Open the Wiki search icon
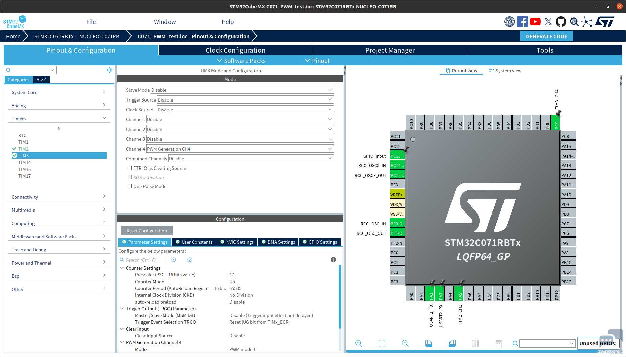 click(x=574, y=22)
